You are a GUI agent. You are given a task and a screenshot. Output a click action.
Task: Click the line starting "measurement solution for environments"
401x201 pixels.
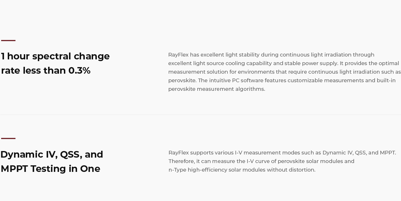284,72
